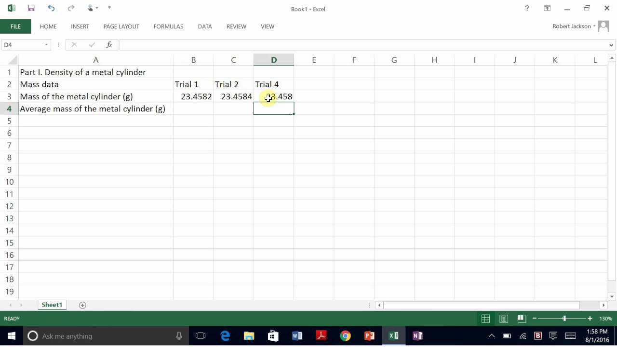Click the zoom in plus button
Viewport: 617px width, 347px height.
tap(590, 319)
